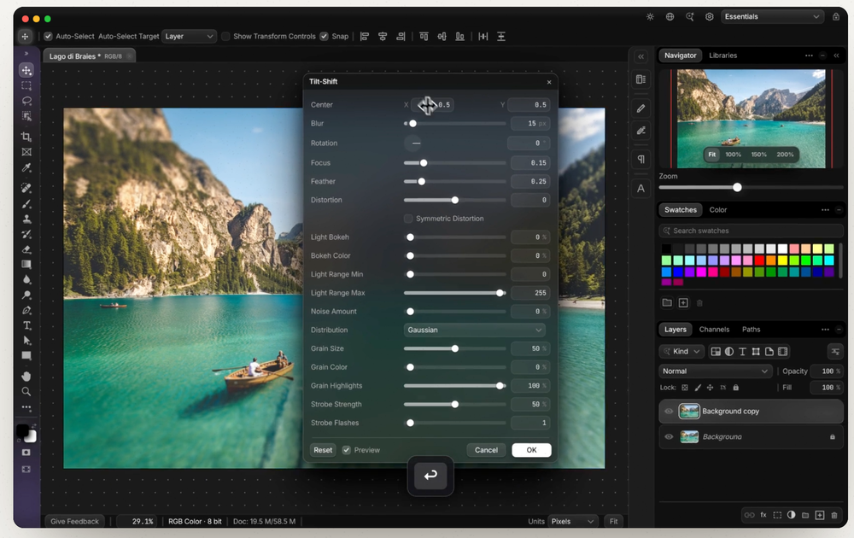Set navigator zoom to 100%
Image resolution: width=854 pixels, height=538 pixels.
(x=733, y=155)
